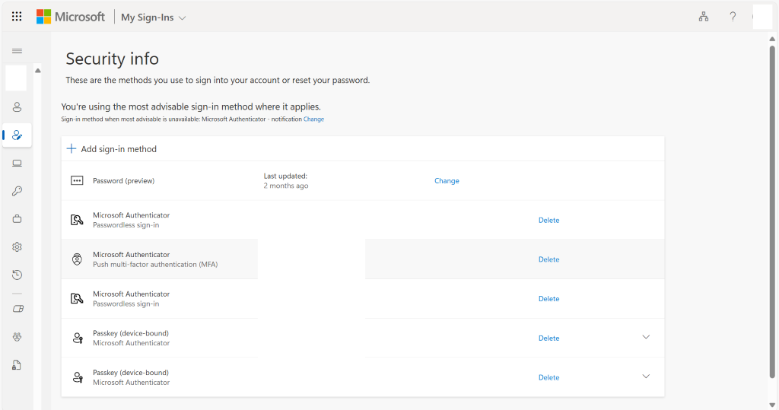Open the My Sign-Ins dropdown menu
Viewport: 779px width, 410px height.
click(154, 17)
